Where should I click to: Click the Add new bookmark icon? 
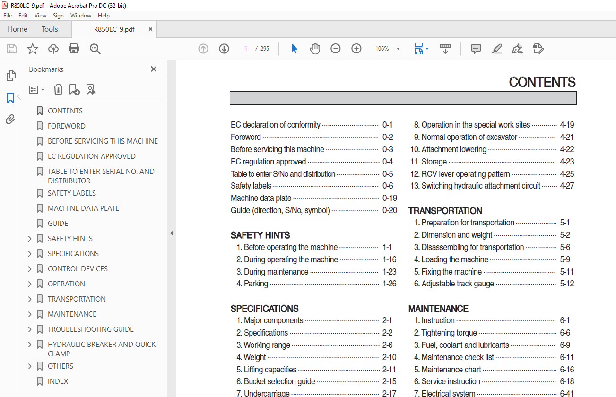[x=74, y=89]
